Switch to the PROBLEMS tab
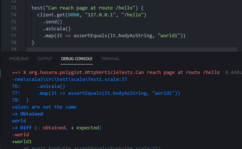The width and height of the screenshot is (242, 149). coord(19,59)
